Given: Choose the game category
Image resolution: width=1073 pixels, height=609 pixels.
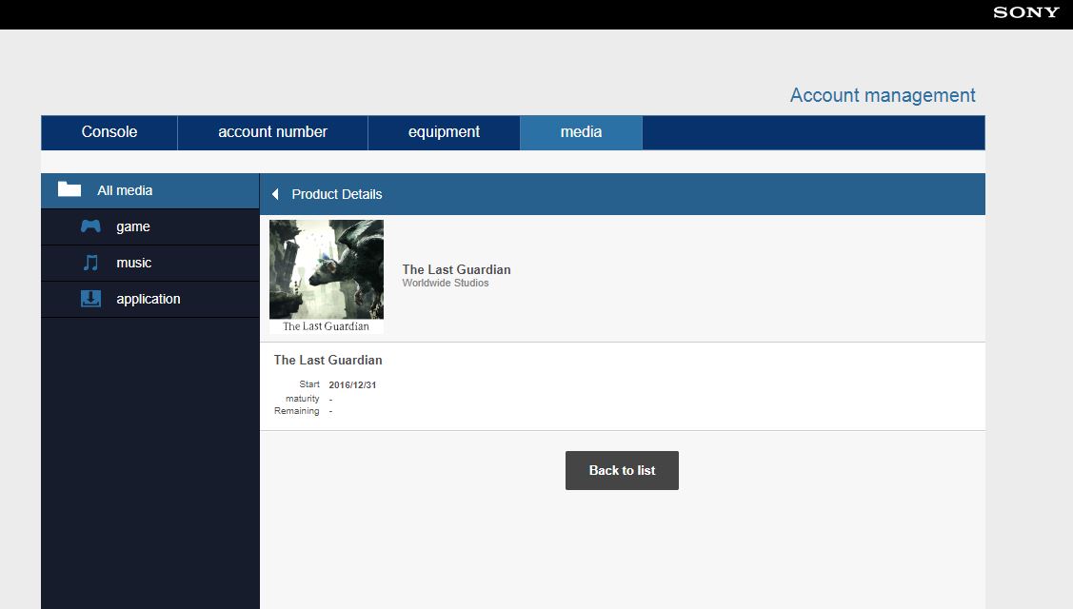Looking at the screenshot, I should [x=150, y=226].
